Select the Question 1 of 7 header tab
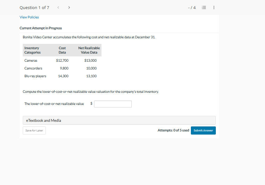 (x=34, y=7)
